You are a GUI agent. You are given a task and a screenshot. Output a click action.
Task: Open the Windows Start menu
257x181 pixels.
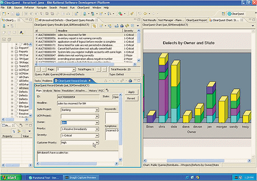(10, 177)
